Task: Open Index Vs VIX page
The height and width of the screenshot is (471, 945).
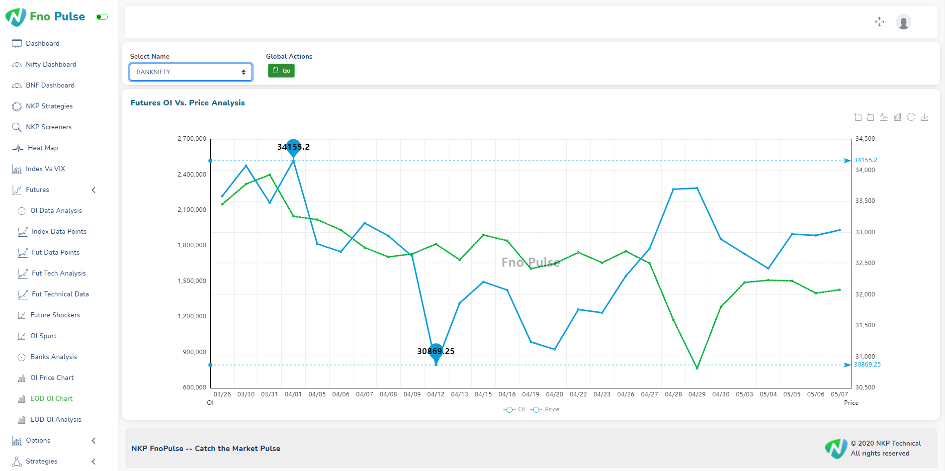Action: [x=45, y=169]
